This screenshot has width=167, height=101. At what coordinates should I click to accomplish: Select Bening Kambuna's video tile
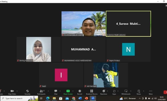point(38,49)
